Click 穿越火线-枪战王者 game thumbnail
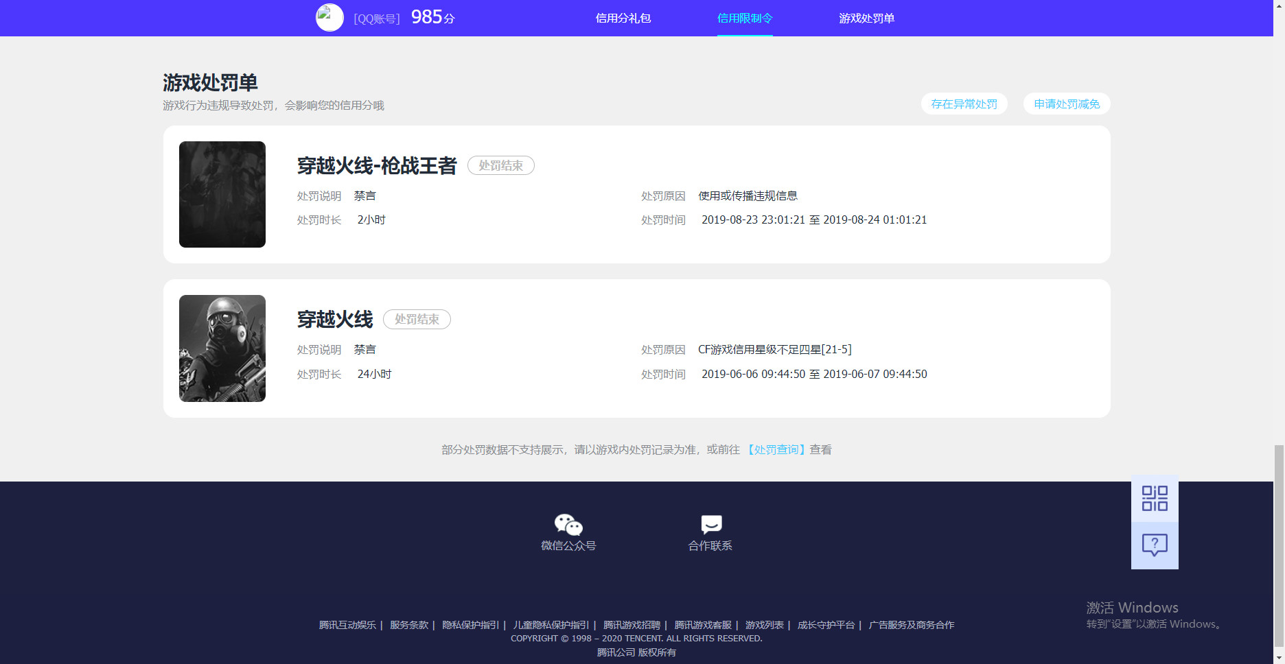 (x=222, y=194)
